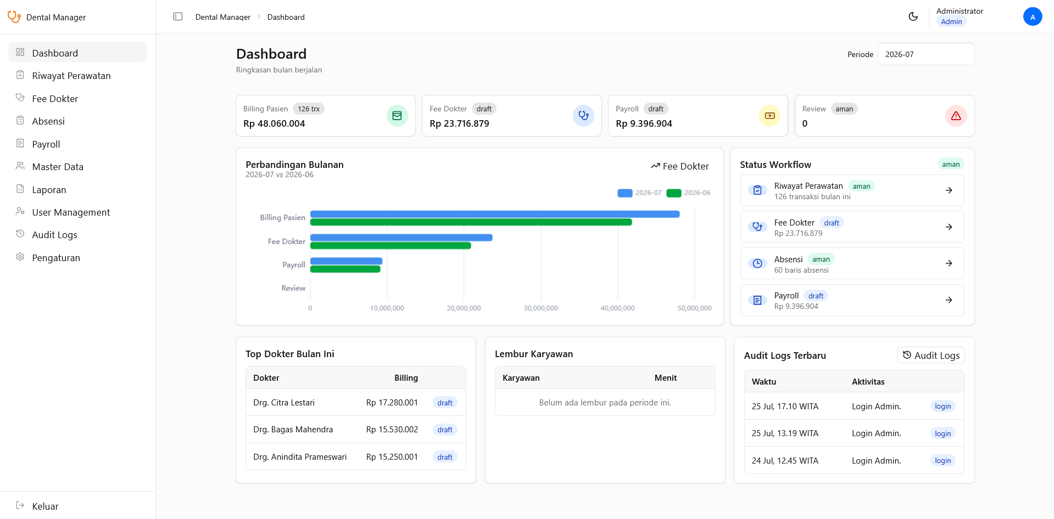This screenshot has width=1054, height=519.
Task: Open Pengaturan settings page
Action: pos(77,258)
